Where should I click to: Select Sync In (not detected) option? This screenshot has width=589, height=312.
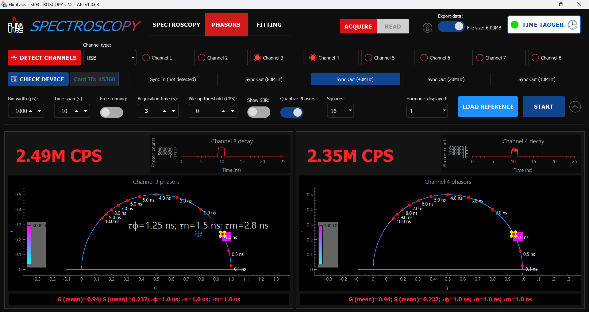click(x=173, y=79)
